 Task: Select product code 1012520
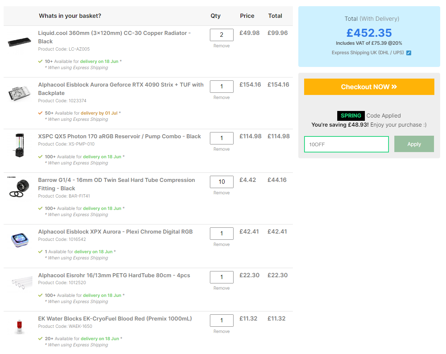point(77,283)
